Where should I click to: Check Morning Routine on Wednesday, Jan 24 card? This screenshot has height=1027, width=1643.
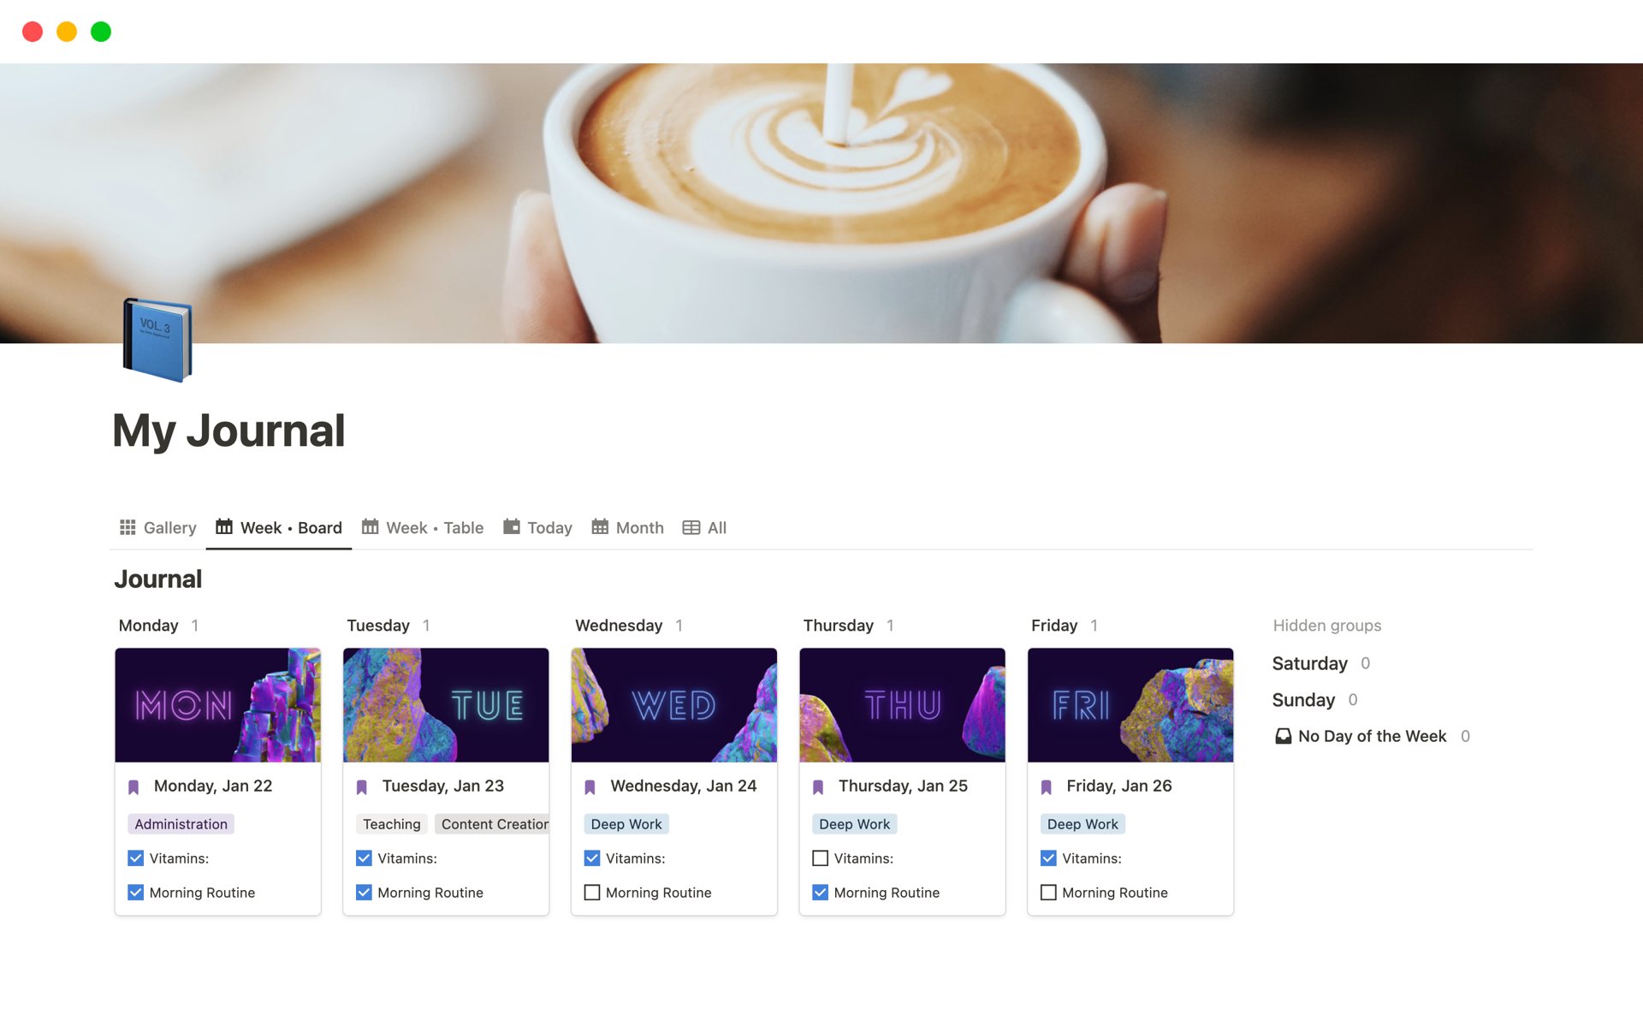click(592, 893)
